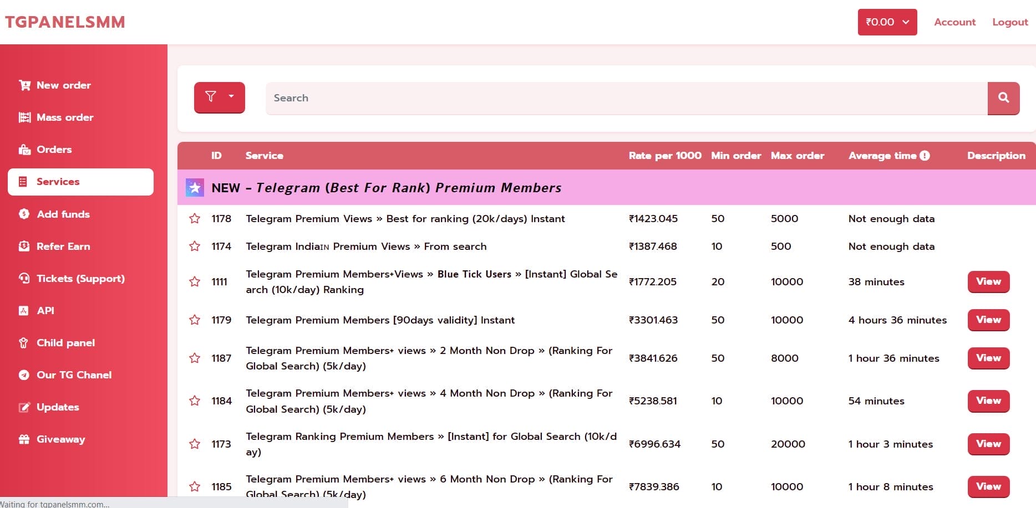Go to Orders in the sidebar

coord(54,150)
